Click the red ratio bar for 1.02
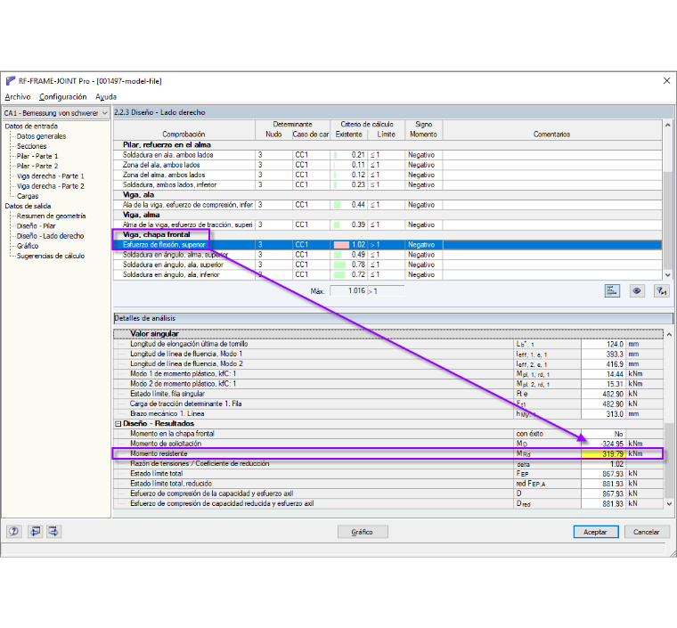Screen dimensions: 677x628 341,245
